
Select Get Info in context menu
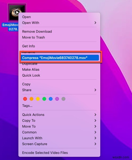(59, 46)
